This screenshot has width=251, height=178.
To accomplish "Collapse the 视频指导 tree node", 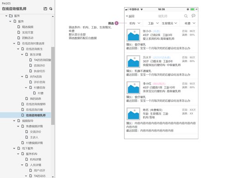I will [x=14, y=120].
